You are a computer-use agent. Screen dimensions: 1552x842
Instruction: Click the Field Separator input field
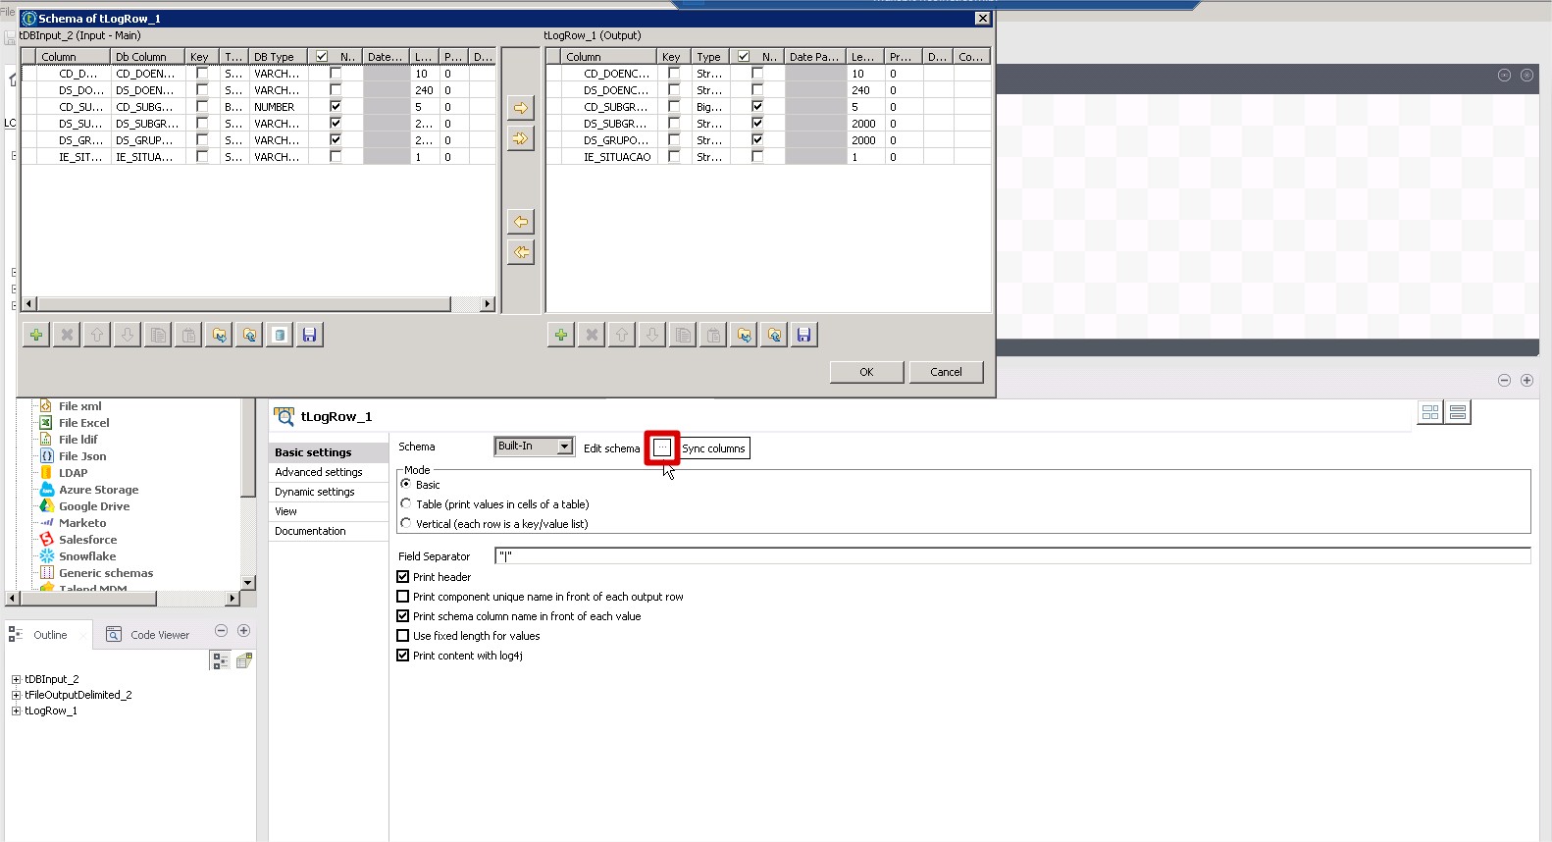click(1012, 555)
